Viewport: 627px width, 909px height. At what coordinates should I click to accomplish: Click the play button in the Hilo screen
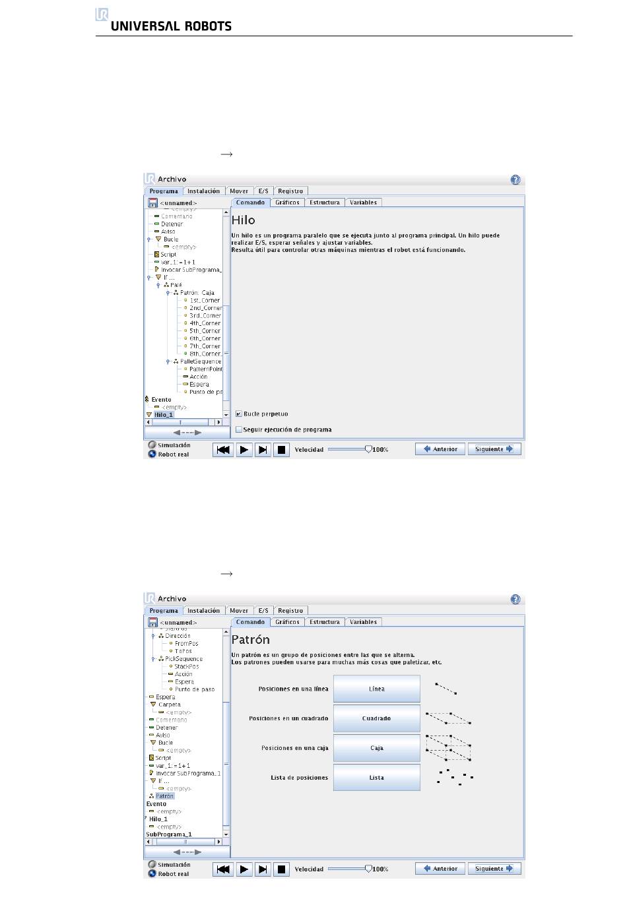point(244,450)
